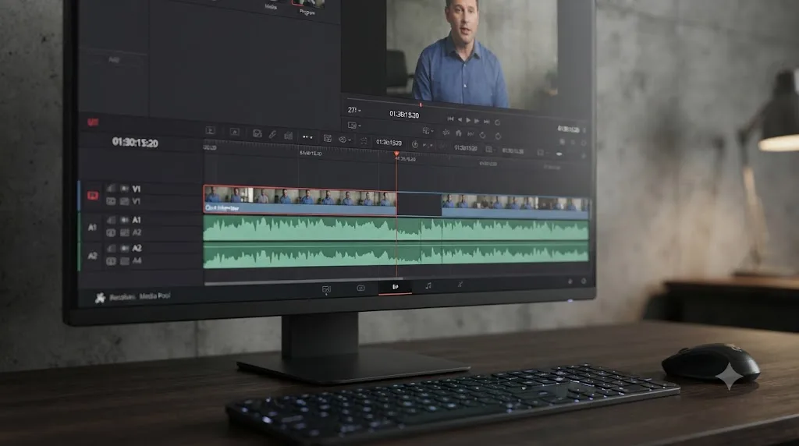Click the DaVinci Resolve logo at bottom left
The height and width of the screenshot is (446, 799).
[100, 298]
